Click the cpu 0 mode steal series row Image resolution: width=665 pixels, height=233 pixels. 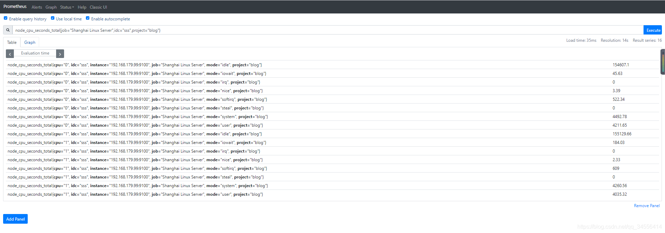tap(332, 108)
